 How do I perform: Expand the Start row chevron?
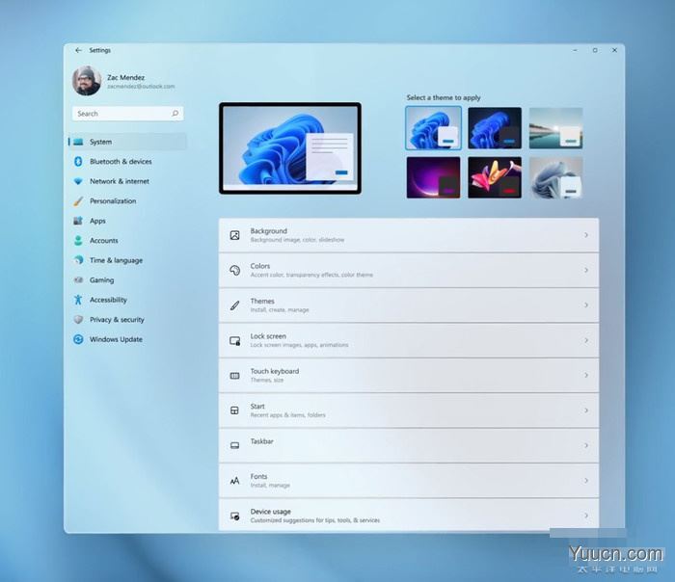click(x=586, y=410)
